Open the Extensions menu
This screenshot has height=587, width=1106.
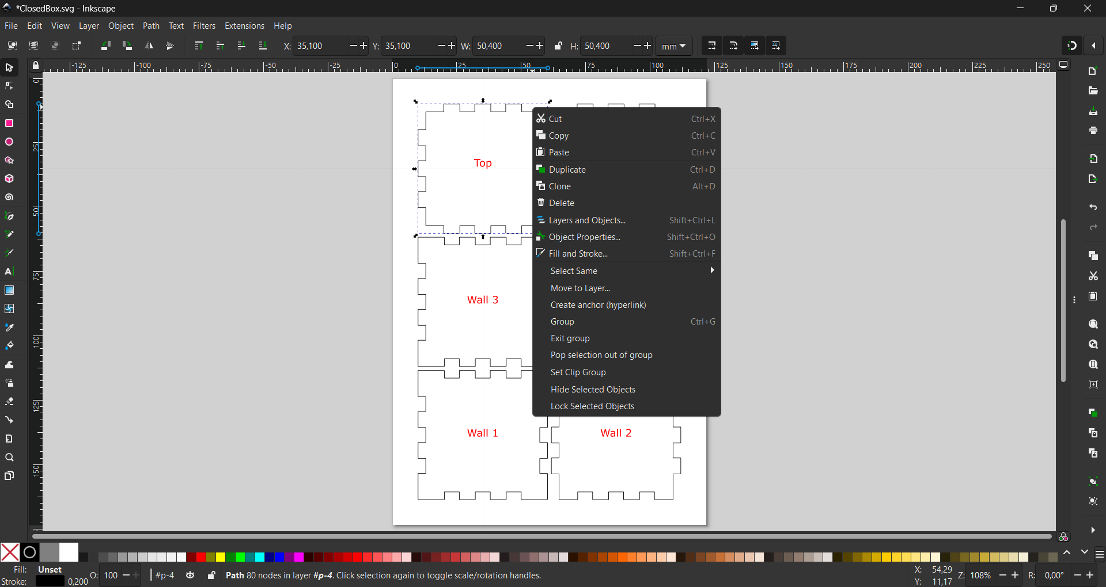tap(244, 26)
